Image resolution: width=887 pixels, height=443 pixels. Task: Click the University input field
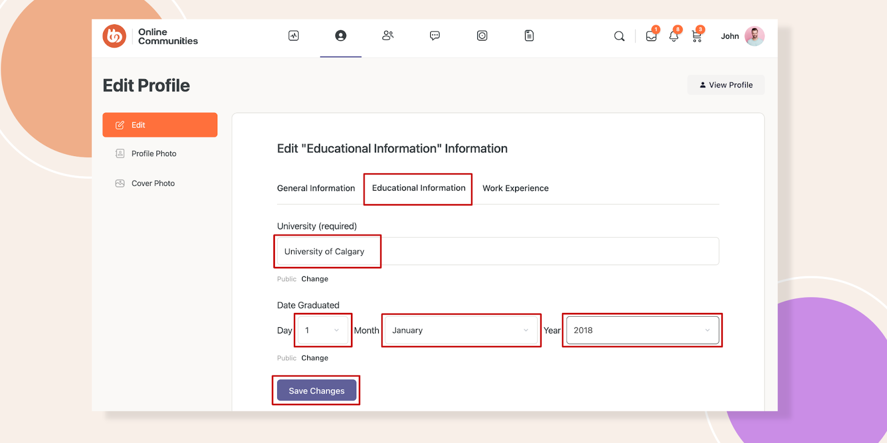[498, 251]
